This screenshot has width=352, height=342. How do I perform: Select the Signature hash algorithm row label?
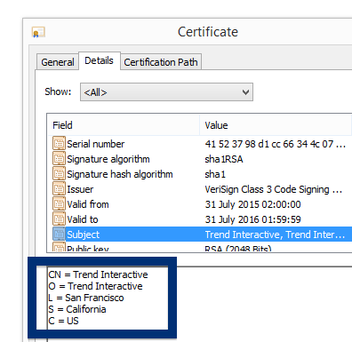(x=120, y=174)
